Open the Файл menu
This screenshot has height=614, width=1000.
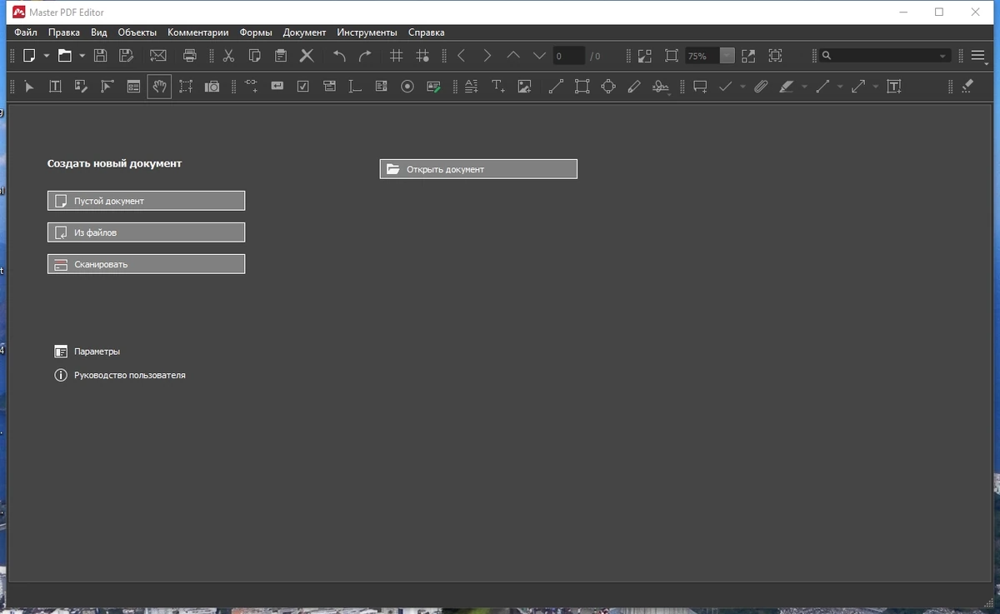point(26,32)
